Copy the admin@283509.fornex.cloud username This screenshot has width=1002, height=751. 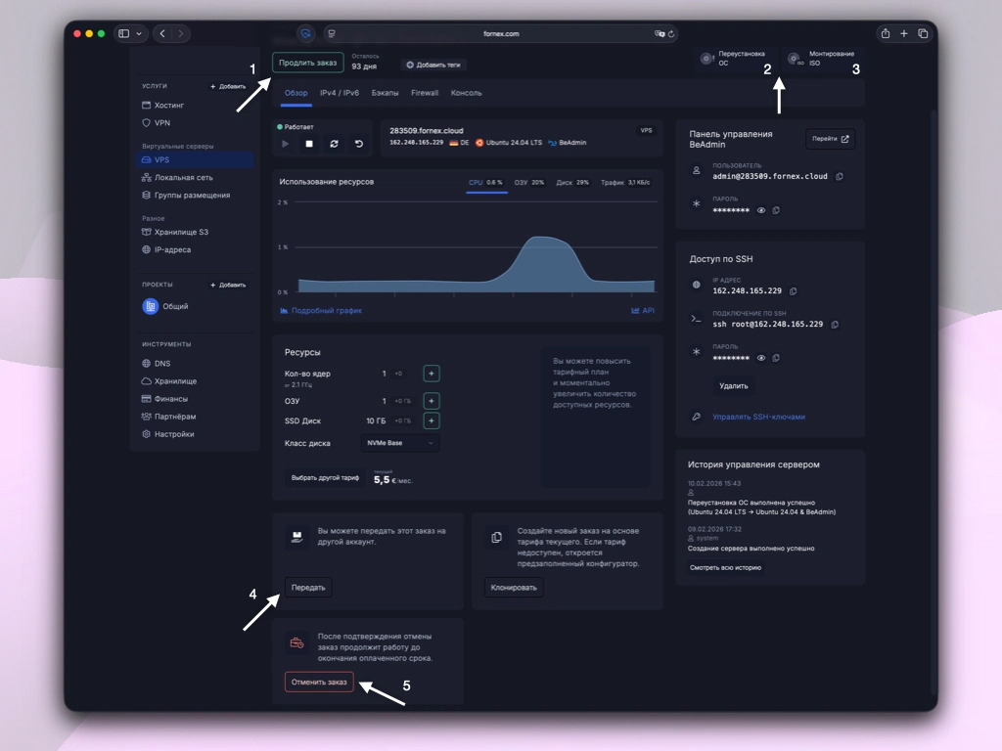tap(840, 177)
